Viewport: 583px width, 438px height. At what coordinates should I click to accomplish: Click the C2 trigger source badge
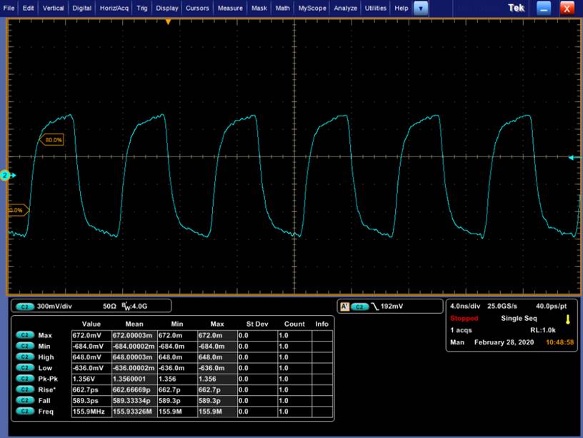(359, 307)
